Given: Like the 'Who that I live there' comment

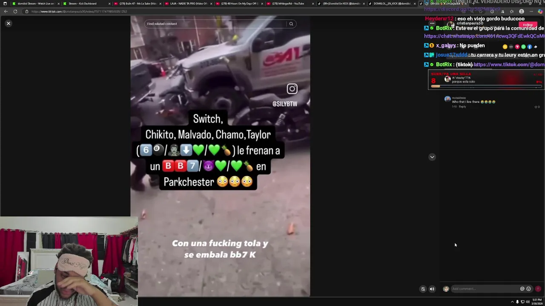Looking at the screenshot, I should pyautogui.click(x=536, y=107).
